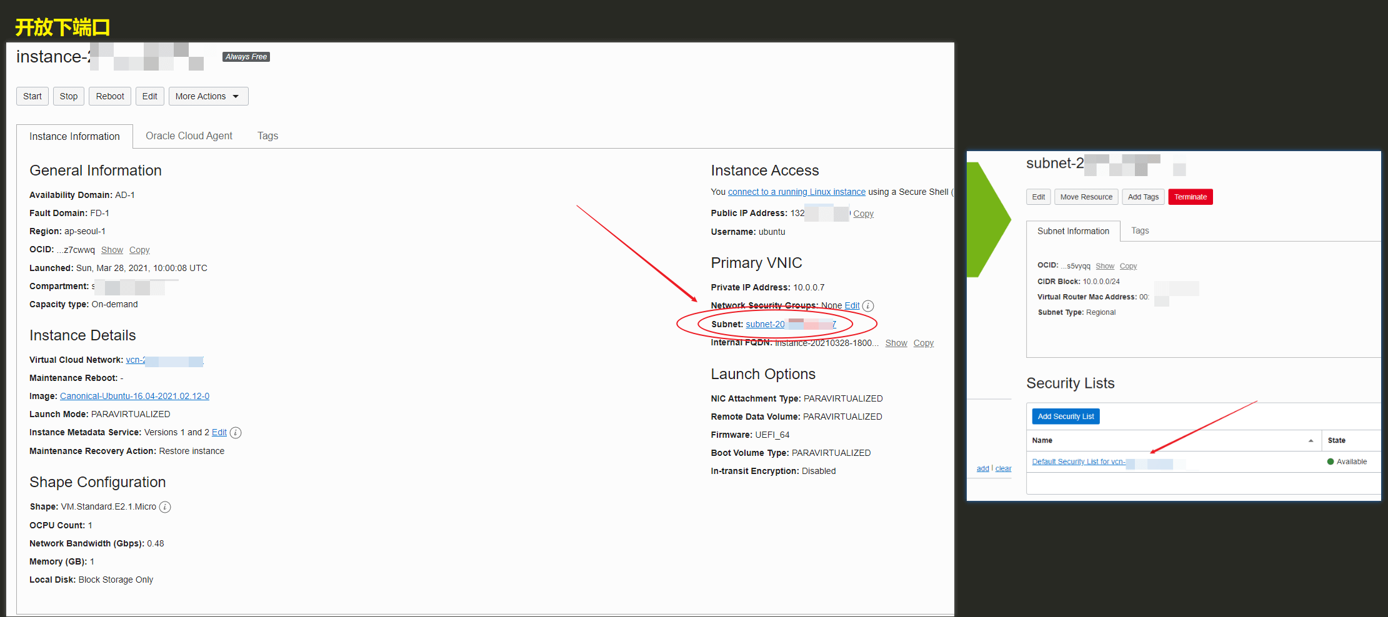Click the instance Edit button

coord(150,96)
